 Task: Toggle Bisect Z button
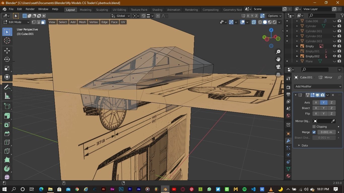[x=331, y=108]
